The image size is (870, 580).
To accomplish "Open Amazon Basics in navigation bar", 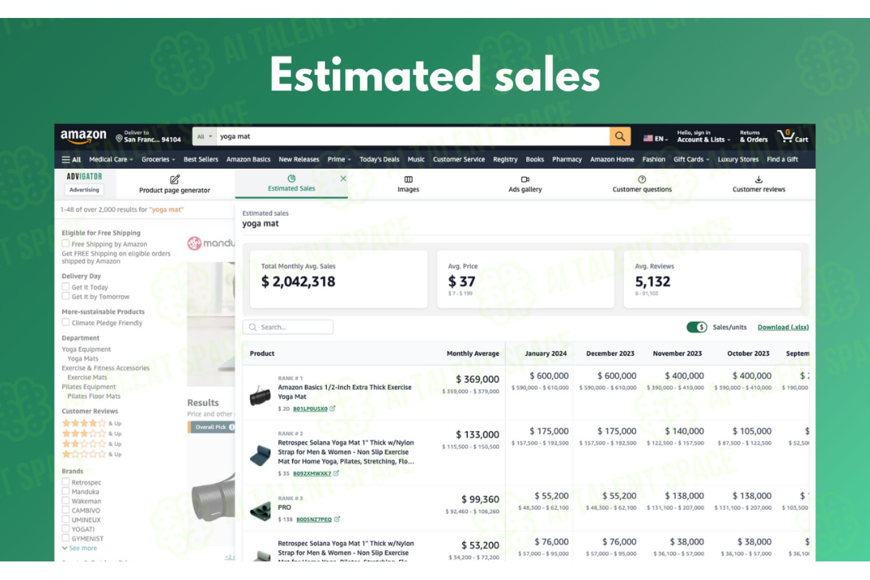I will coord(248,159).
